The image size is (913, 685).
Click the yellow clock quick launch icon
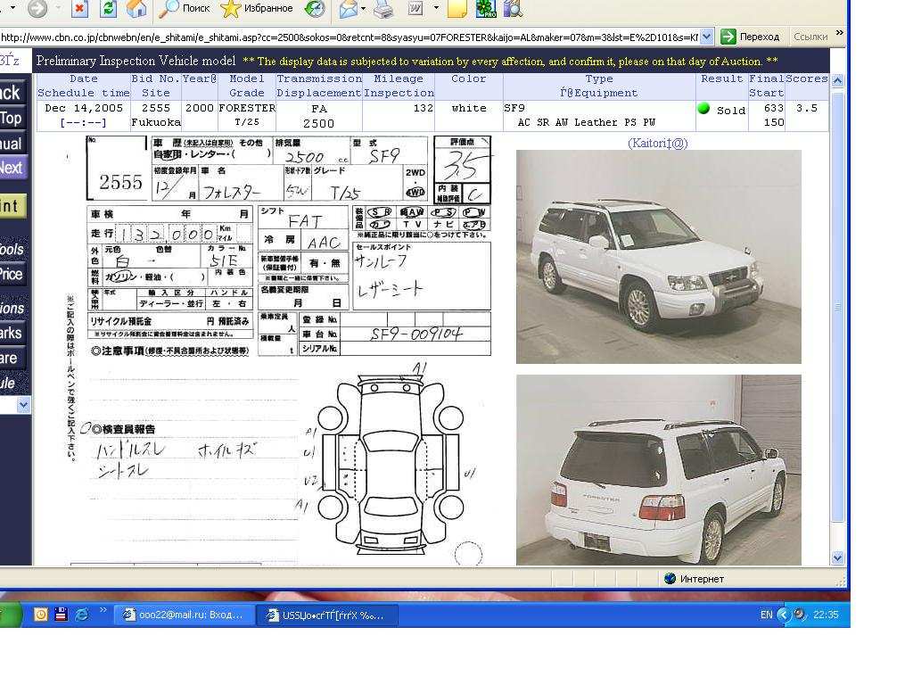point(41,614)
